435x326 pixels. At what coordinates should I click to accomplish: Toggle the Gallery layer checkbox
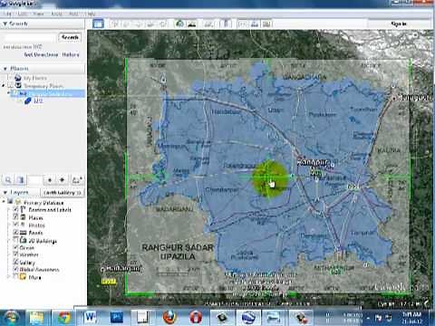(x=16, y=262)
